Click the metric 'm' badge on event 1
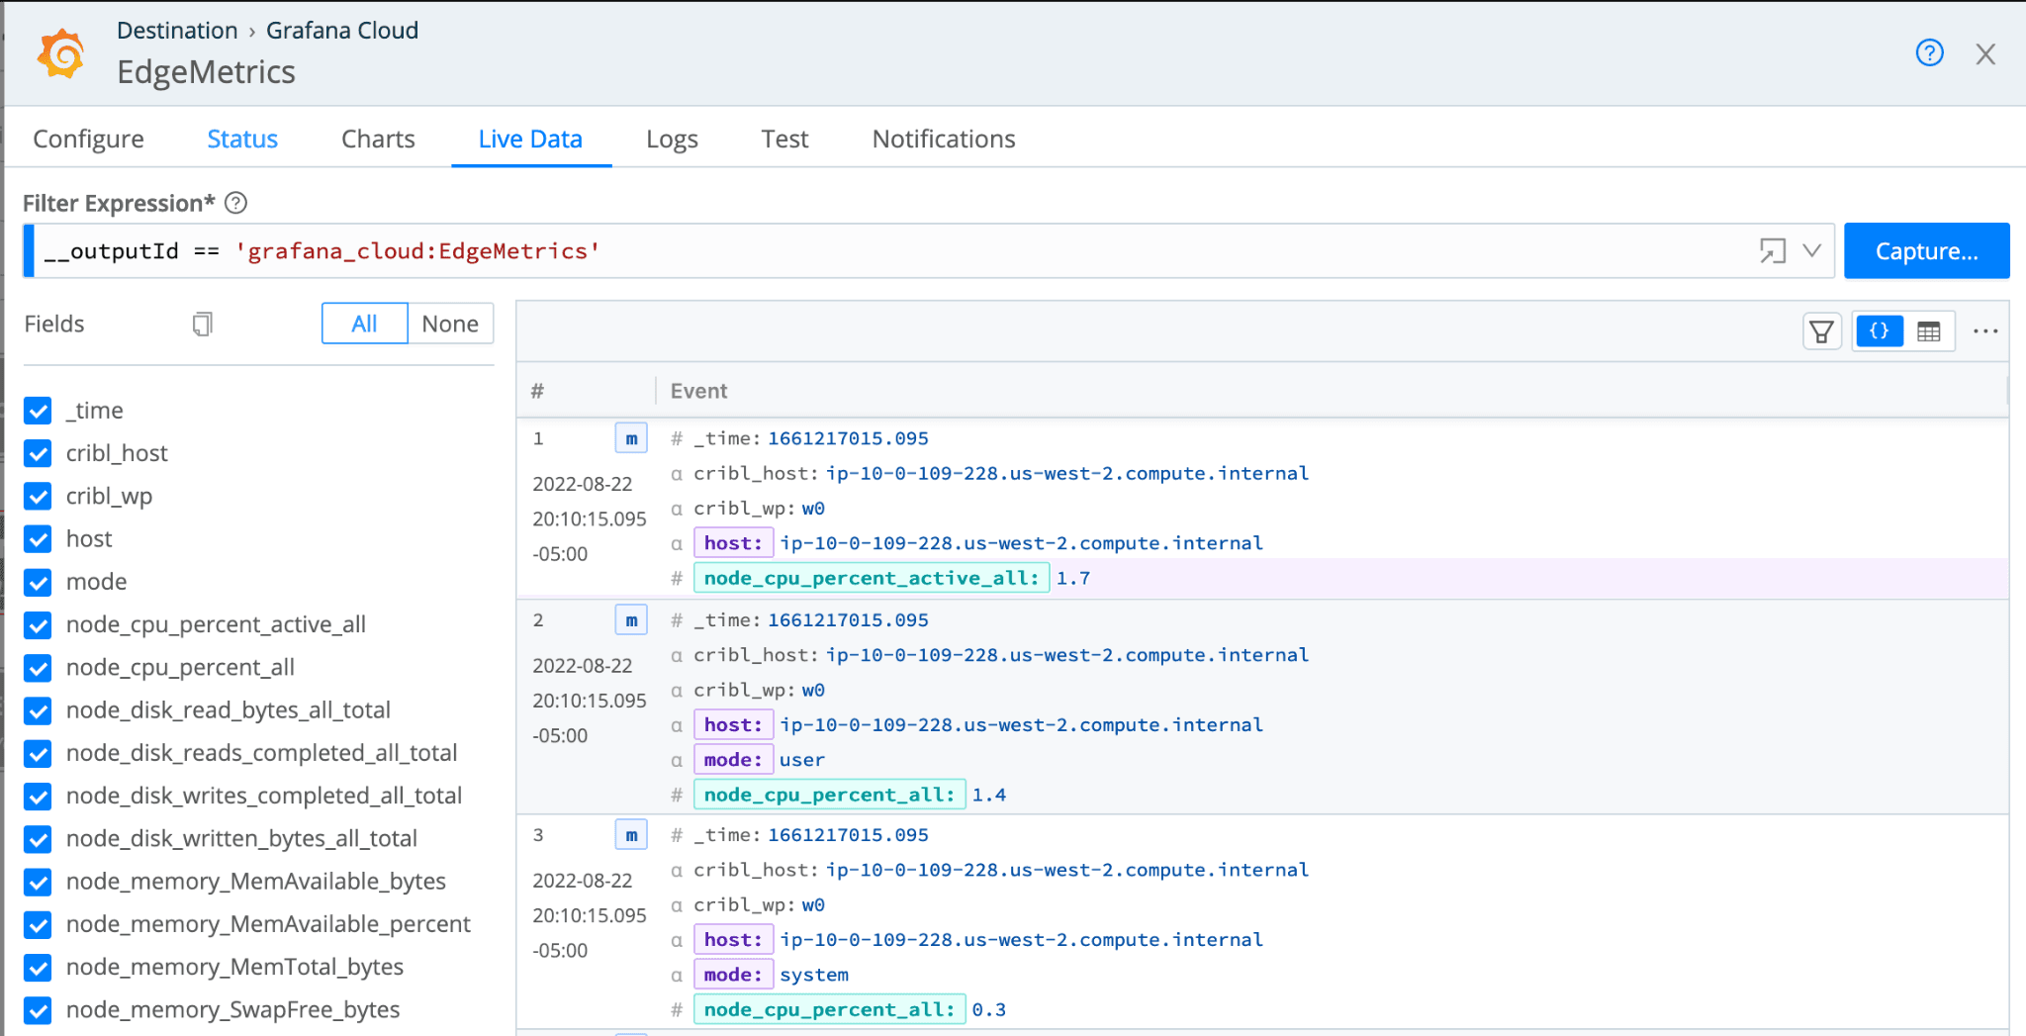 (631, 438)
